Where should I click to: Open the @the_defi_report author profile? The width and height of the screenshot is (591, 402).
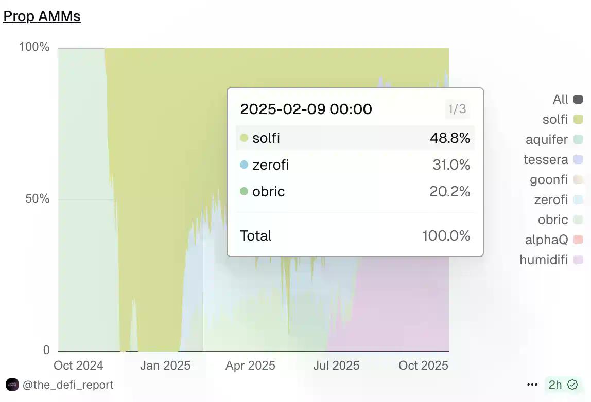pos(68,385)
